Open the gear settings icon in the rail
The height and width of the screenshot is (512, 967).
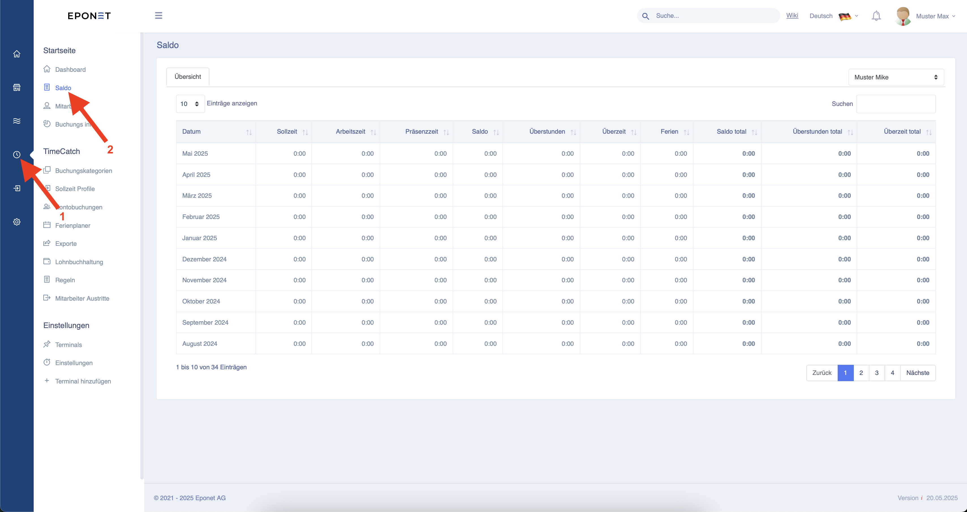click(x=16, y=222)
